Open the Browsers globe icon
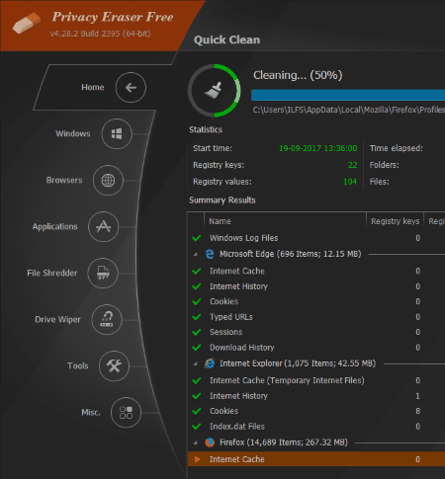Viewport: 445px width, 479px height. (x=108, y=181)
